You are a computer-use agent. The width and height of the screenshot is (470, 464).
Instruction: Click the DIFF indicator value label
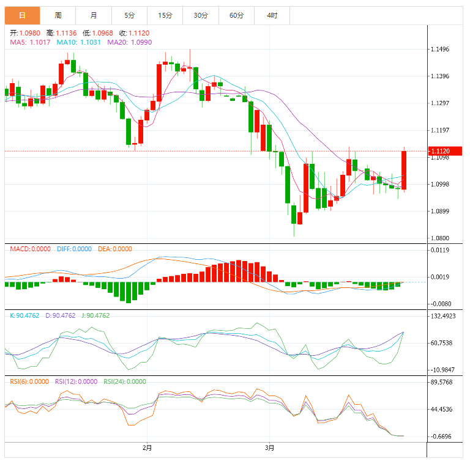point(74,249)
